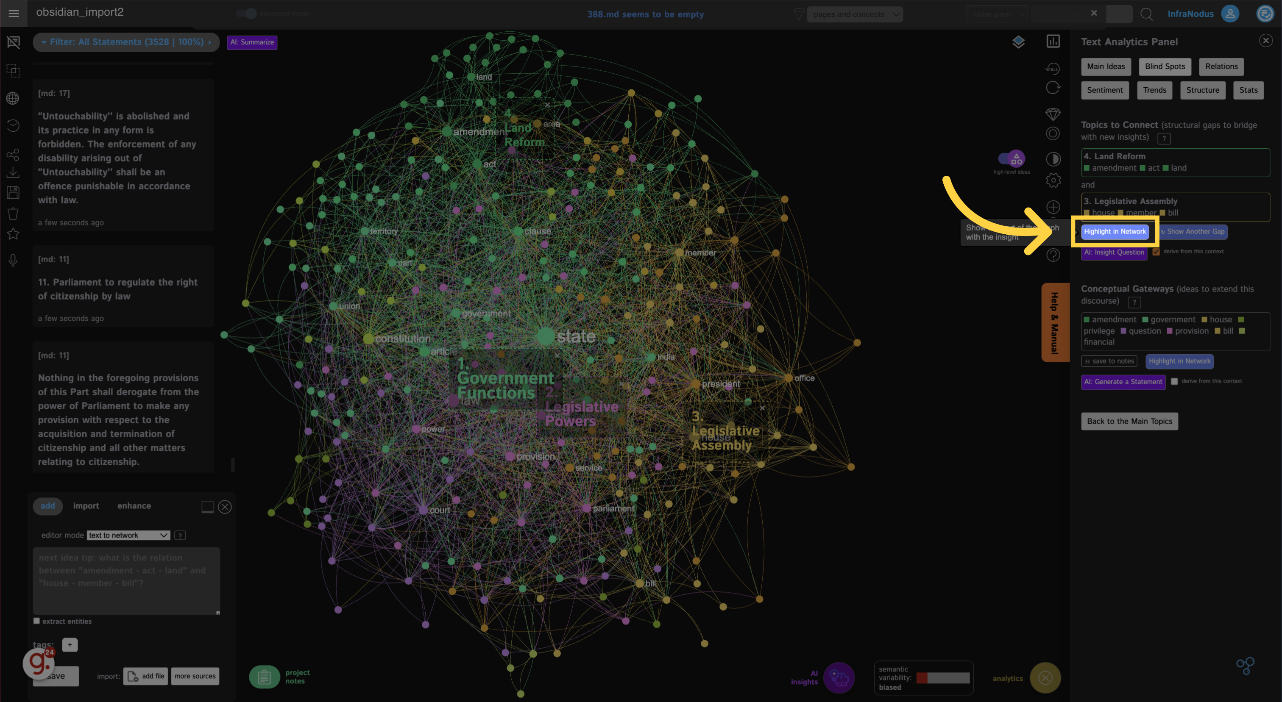Close analytics with the yellow circle X

(1045, 677)
